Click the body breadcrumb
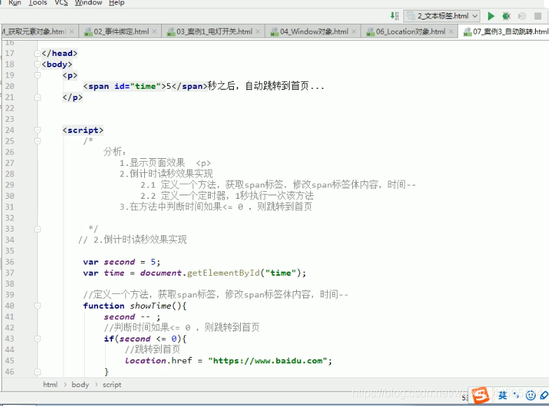The height and width of the screenshot is (406, 549). tap(80, 385)
